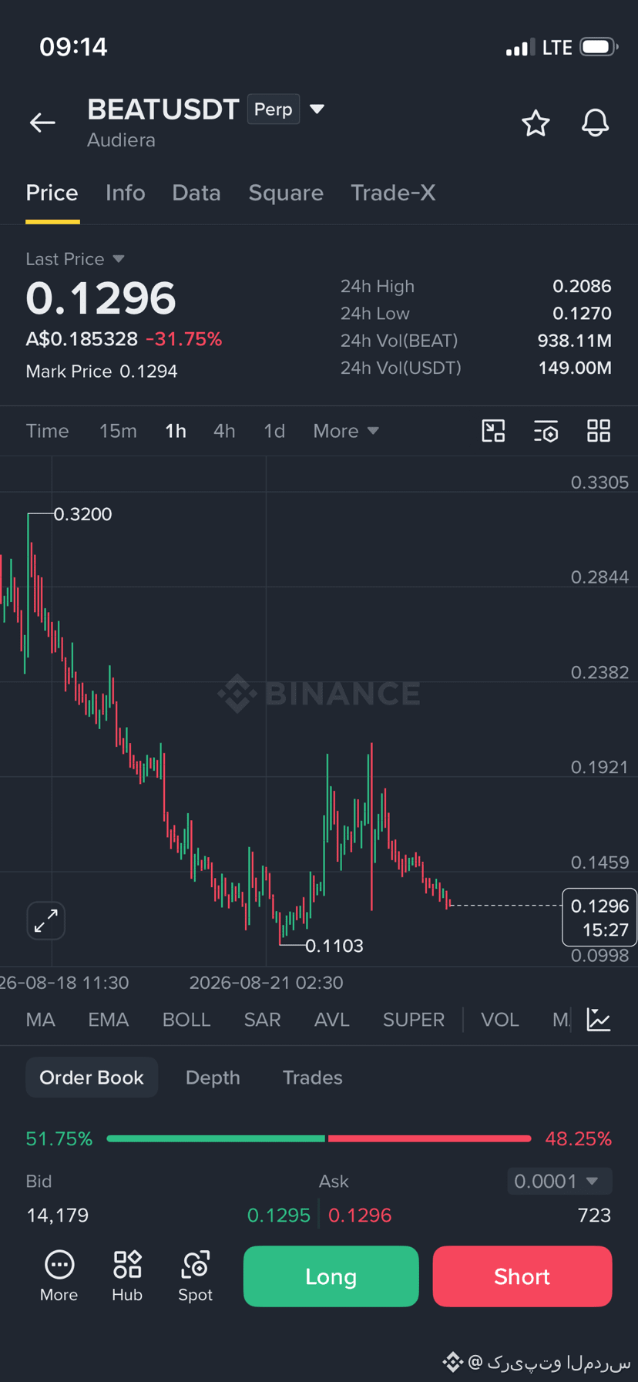638x1382 pixels.
Task: Toggle the SAR indicator
Action: (262, 1020)
